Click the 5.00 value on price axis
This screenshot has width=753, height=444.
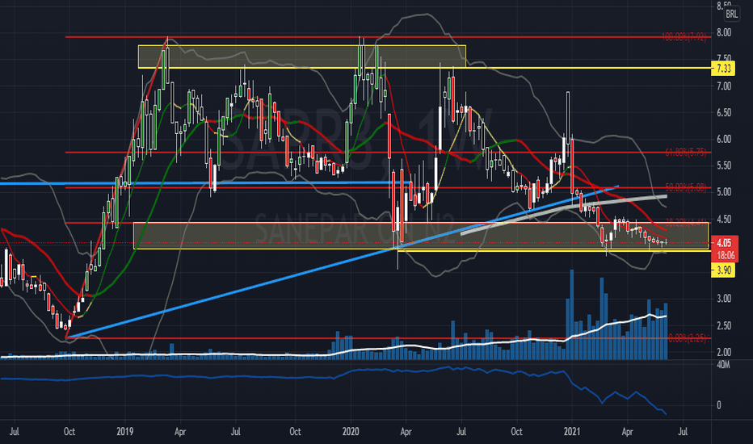pyautogui.click(x=724, y=192)
